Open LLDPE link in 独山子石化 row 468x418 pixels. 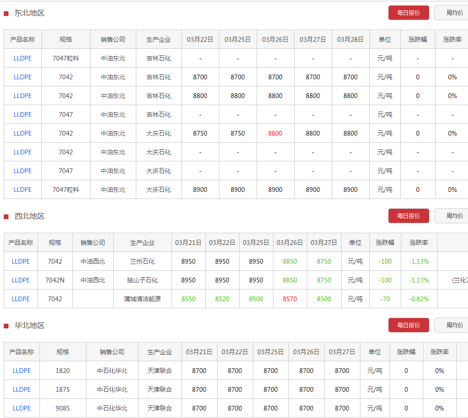pyautogui.click(x=21, y=281)
